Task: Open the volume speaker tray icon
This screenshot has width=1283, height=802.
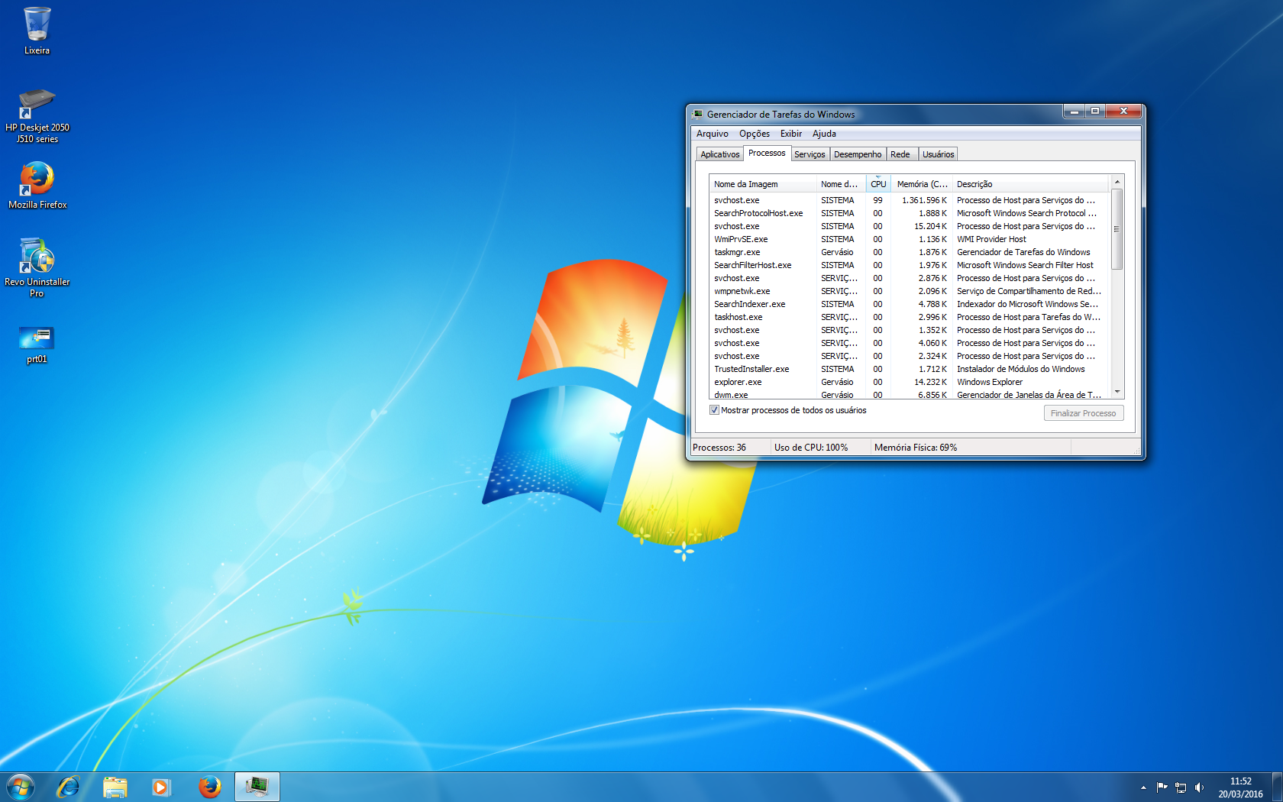Action: click(1199, 787)
